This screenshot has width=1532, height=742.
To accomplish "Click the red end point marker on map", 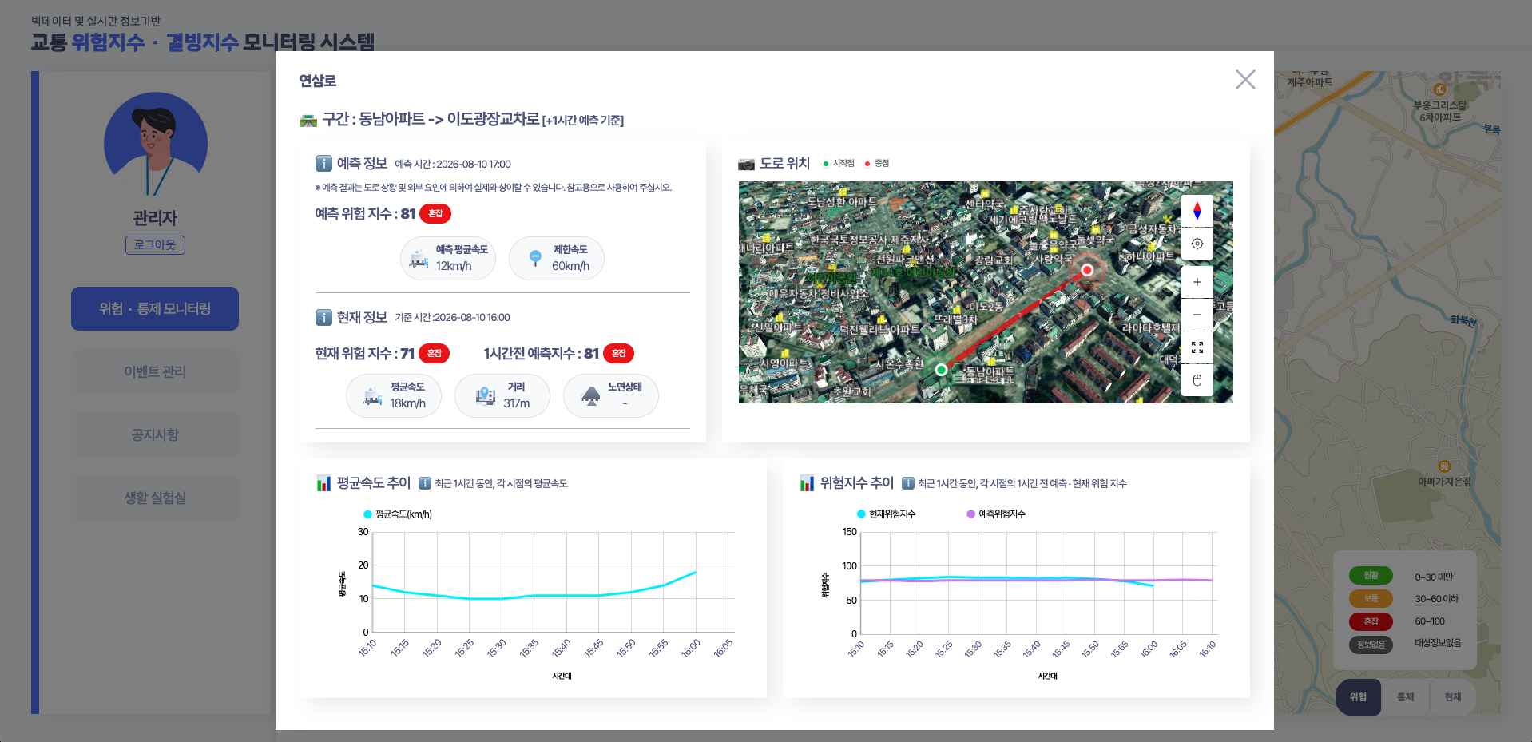I will (1087, 270).
